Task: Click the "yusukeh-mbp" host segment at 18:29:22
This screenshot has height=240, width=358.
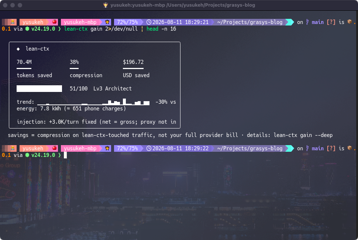Action: coord(80,148)
